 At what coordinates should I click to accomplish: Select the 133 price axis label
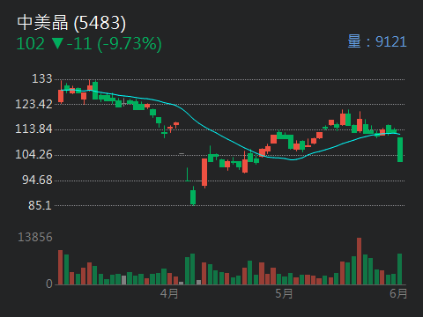coord(42,78)
